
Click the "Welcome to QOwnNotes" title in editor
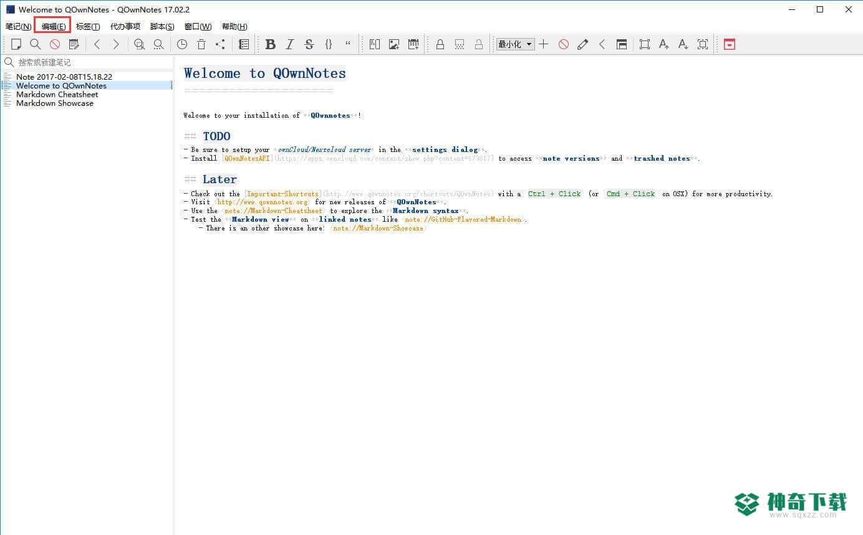click(x=265, y=73)
